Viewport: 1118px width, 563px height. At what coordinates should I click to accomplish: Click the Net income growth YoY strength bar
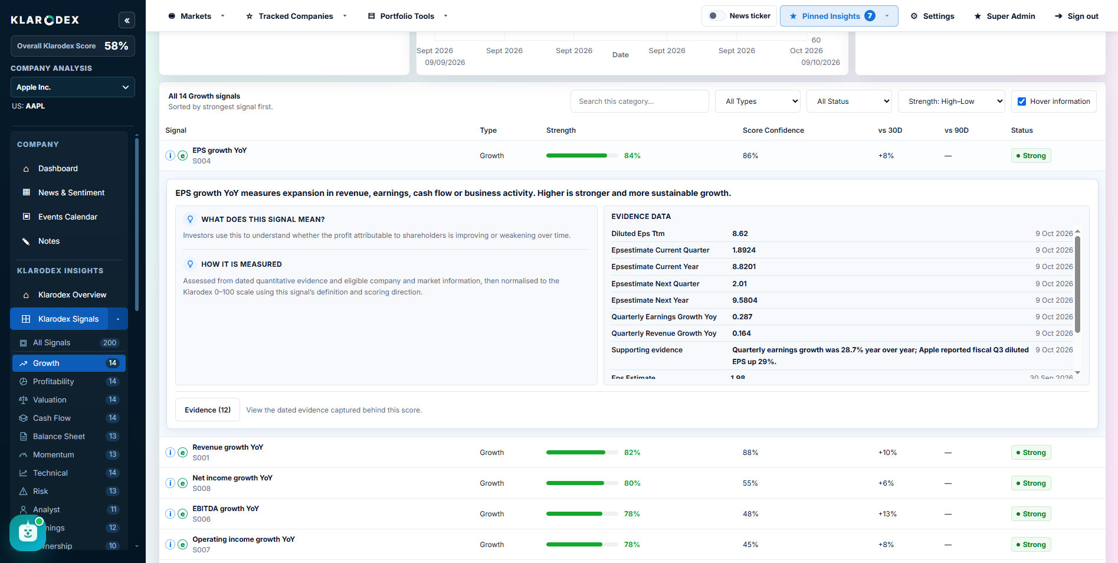click(x=582, y=483)
